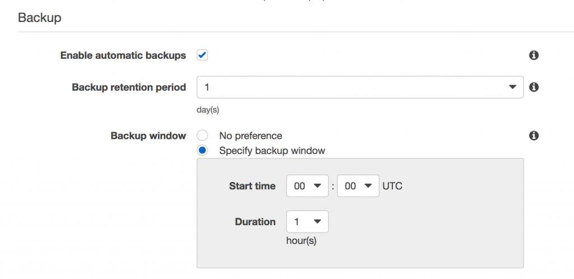Click the Backup retention period label

point(129,87)
